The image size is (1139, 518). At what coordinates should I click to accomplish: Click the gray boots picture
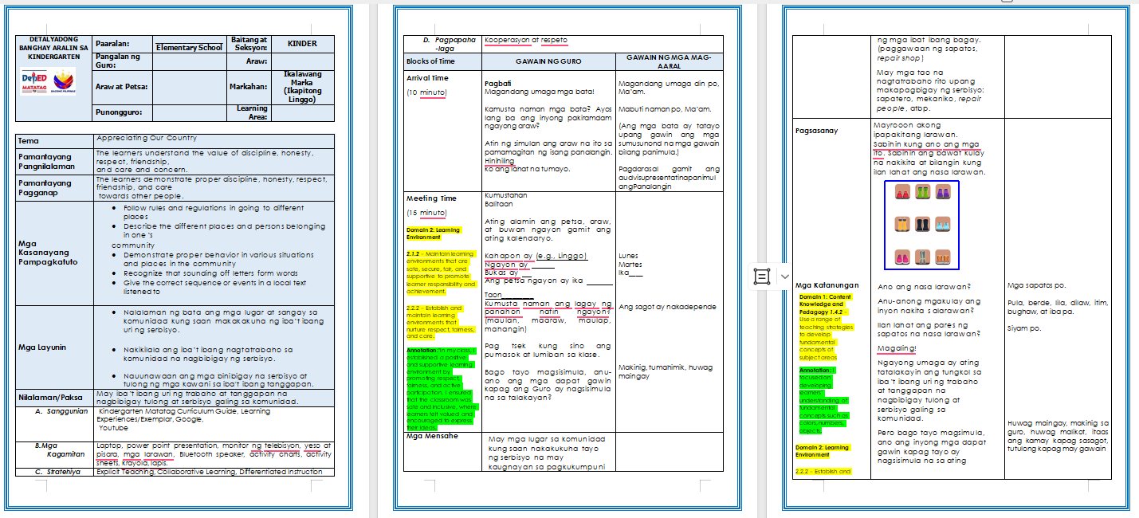tap(922, 257)
